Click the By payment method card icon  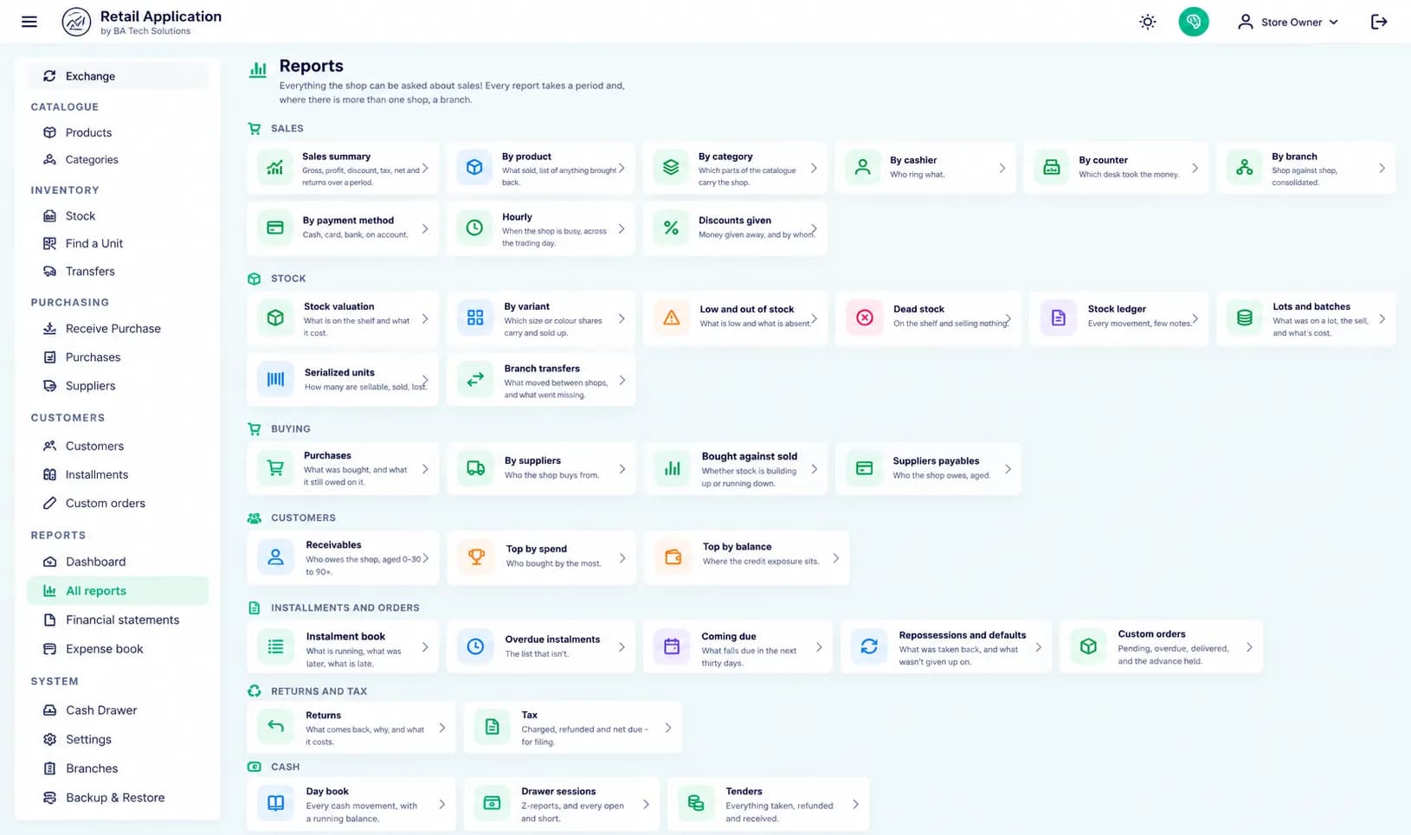point(274,228)
